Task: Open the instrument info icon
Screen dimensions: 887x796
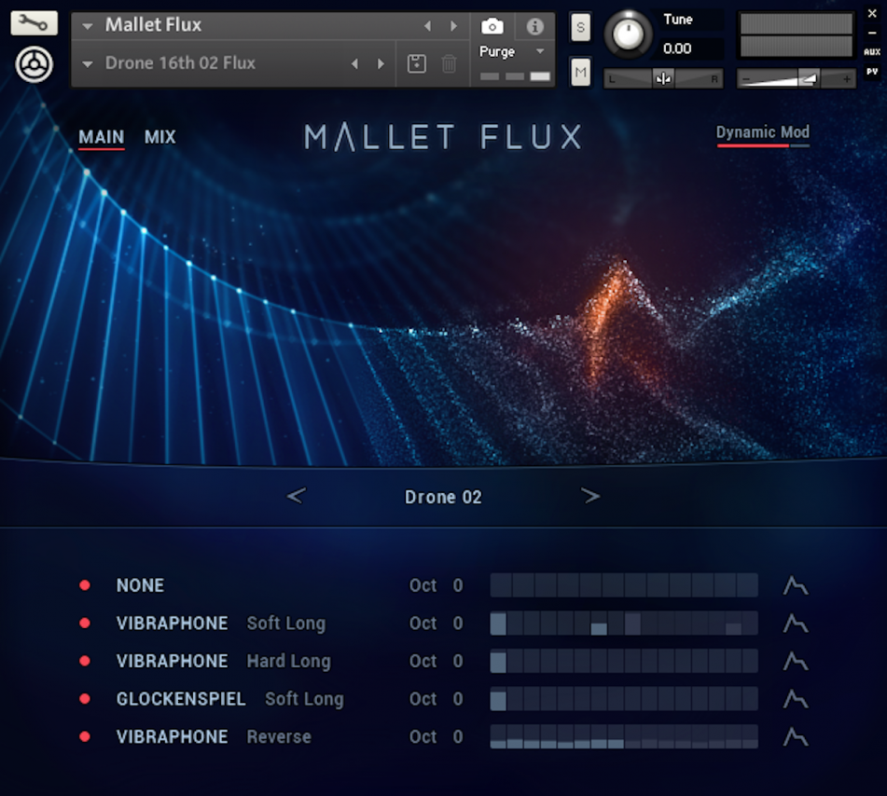Action: click(x=534, y=26)
